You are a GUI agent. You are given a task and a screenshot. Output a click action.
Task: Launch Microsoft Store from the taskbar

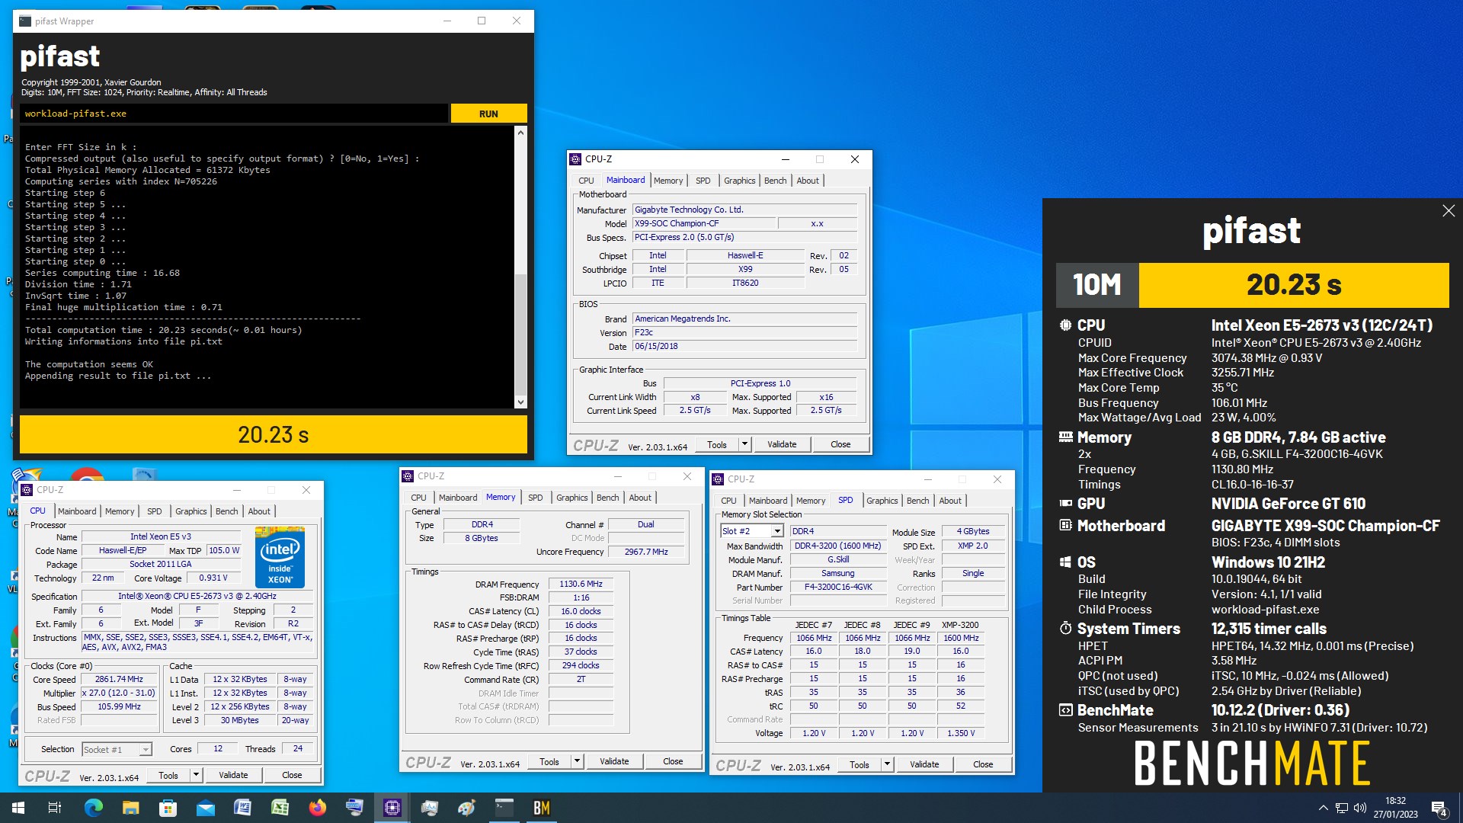coord(168,808)
